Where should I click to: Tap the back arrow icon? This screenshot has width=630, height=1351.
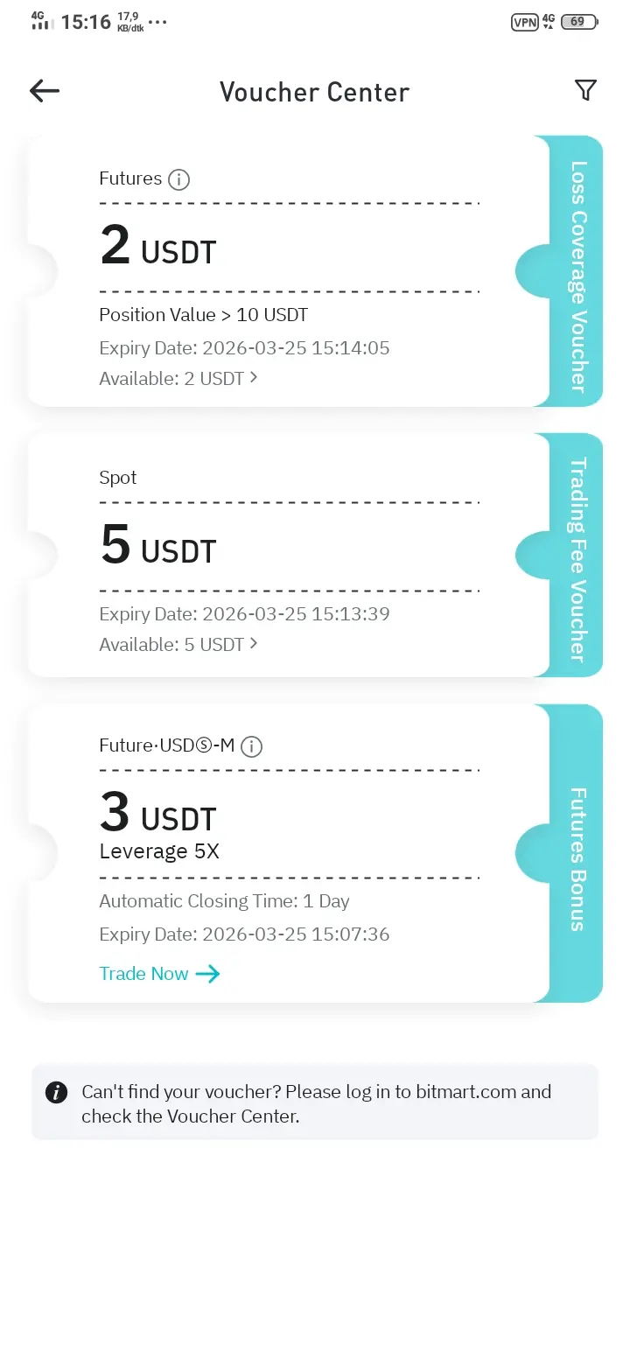[45, 91]
